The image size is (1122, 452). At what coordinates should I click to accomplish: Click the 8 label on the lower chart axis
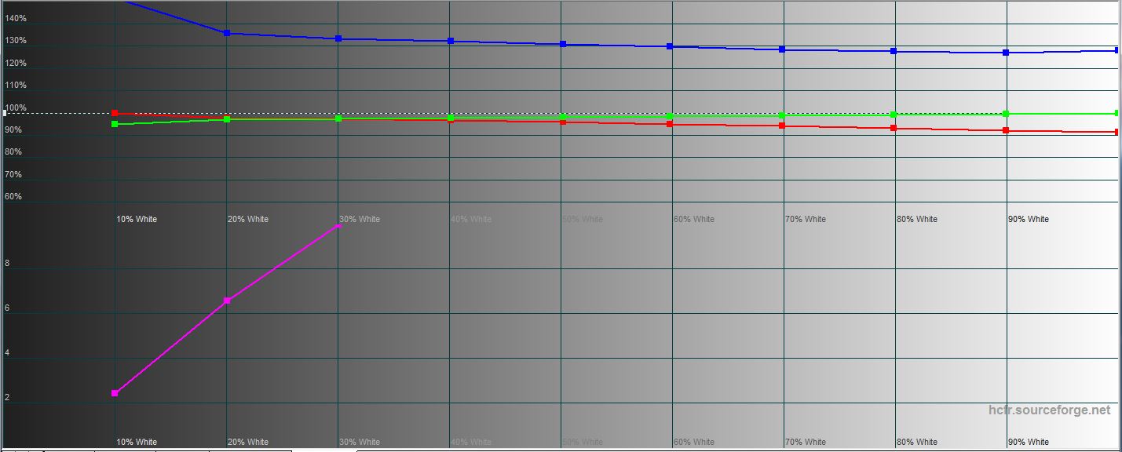[7, 264]
